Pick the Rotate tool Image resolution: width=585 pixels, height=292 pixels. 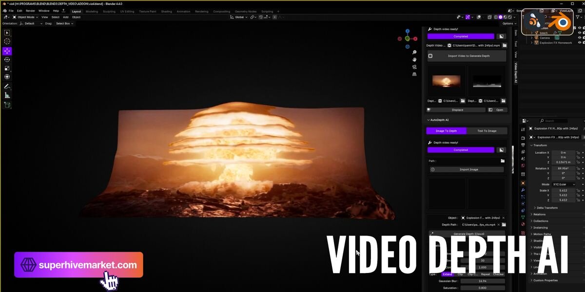(7, 59)
